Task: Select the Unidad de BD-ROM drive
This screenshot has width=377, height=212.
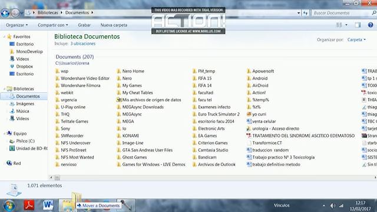Action: [x=28, y=148]
